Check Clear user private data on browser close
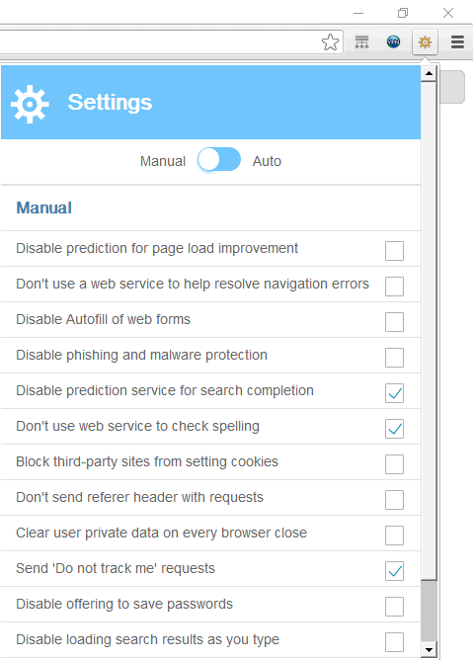Screen dimensions: 473x660 [394, 536]
